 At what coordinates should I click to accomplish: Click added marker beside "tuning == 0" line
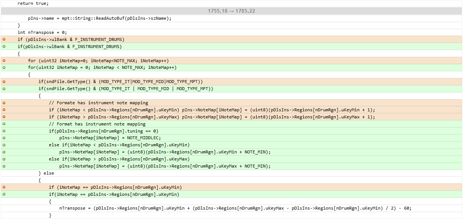[x=4, y=131]
